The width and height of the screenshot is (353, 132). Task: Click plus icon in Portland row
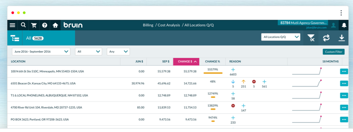tap(233, 118)
